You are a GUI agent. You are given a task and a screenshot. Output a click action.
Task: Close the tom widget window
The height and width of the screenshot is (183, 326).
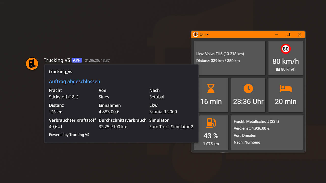pos(300,35)
